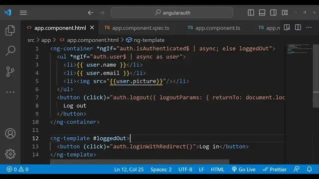Click line number 1 in the gutter
The width and height of the screenshot is (319, 179).
coord(37,49)
